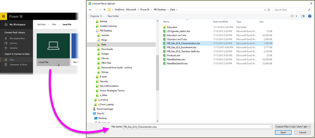Image resolution: width=315 pixels, height=138 pixels.
Task: Select the Local File laptop tile
Action: (x=53, y=50)
